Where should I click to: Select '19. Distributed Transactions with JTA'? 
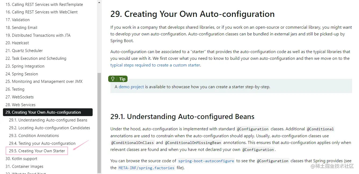(38, 35)
